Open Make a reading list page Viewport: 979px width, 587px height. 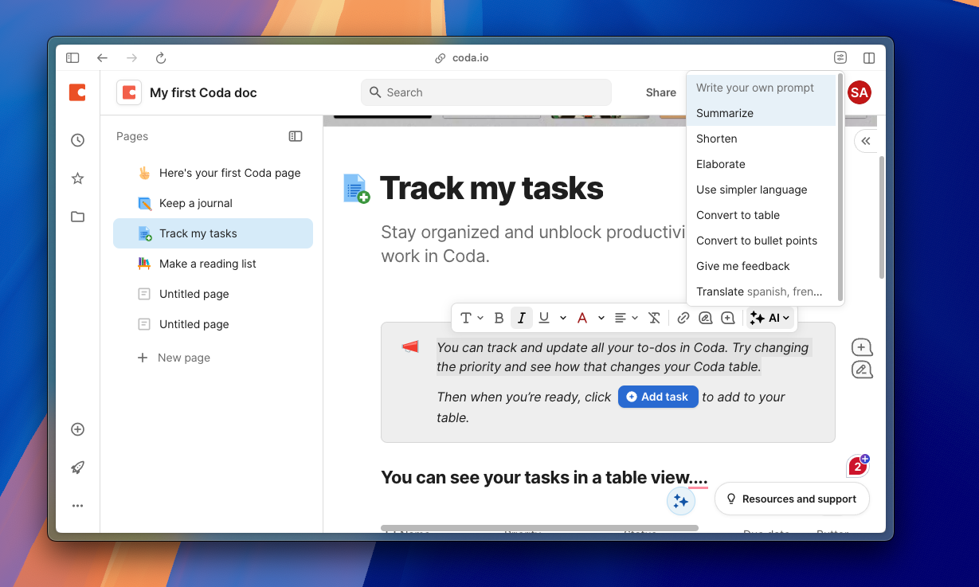(213, 264)
